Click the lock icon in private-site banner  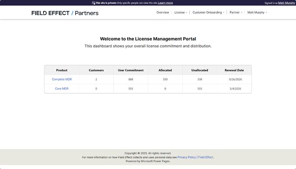tap(93, 3)
